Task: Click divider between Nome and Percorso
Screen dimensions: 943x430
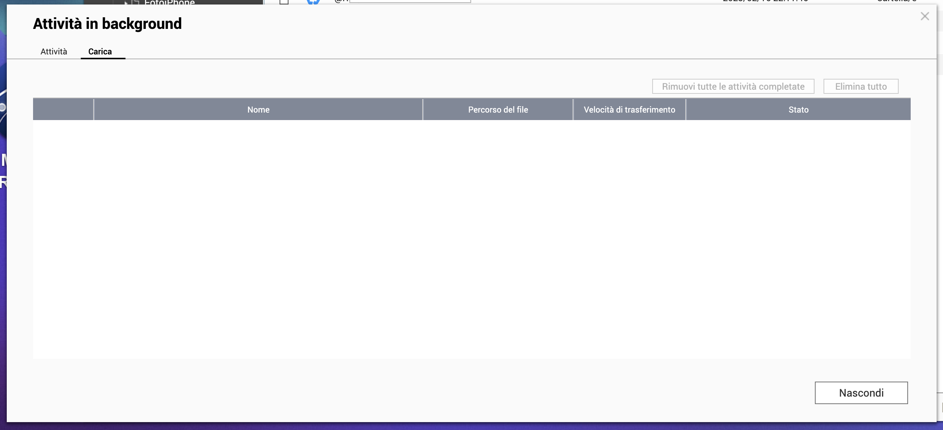Action: (423, 110)
